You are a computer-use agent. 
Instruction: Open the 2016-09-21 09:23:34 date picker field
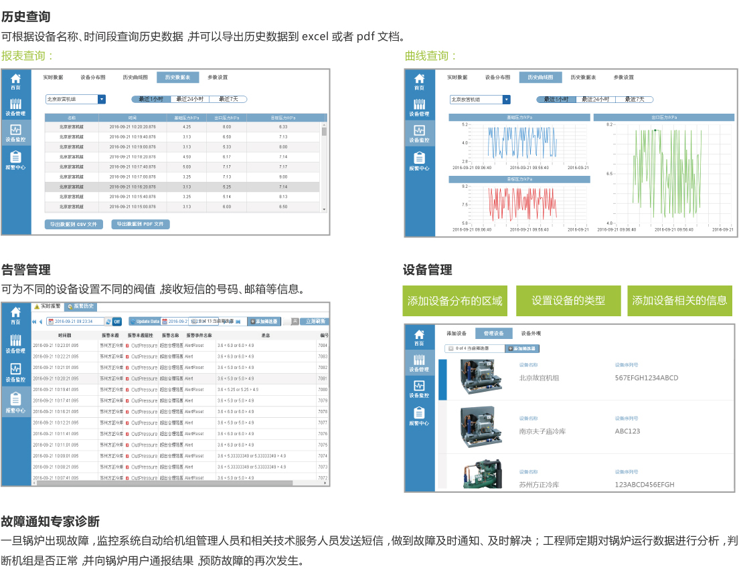tap(76, 322)
